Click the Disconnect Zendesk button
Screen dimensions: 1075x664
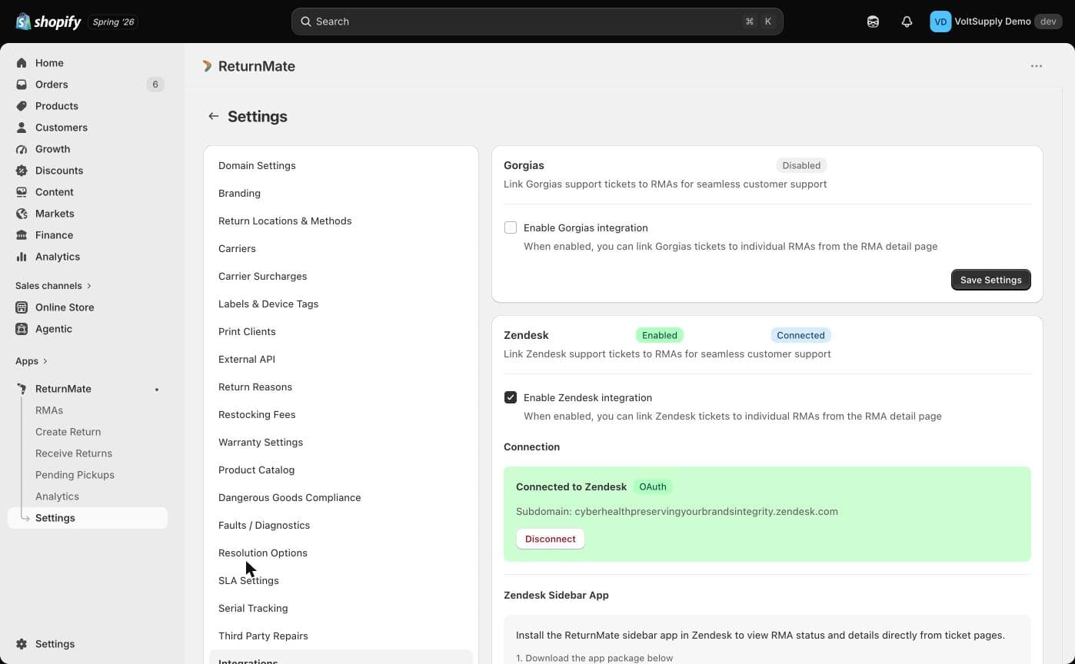pos(551,539)
